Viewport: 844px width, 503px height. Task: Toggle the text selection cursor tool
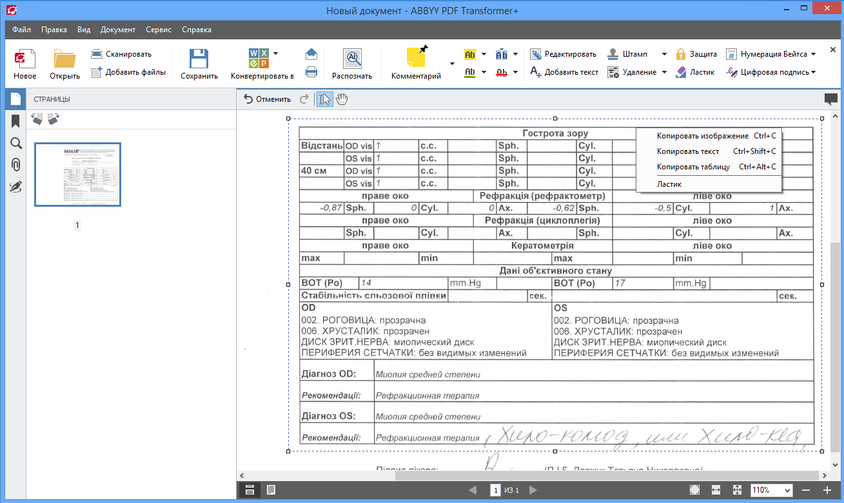(324, 99)
